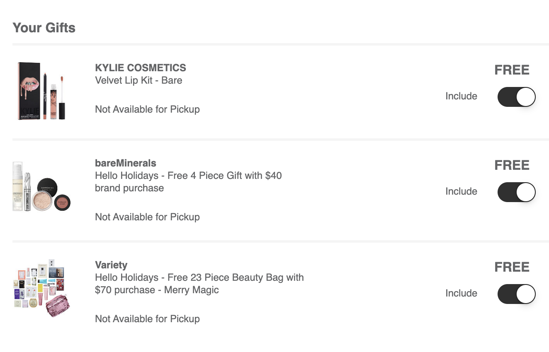Click Not Available for Pickup under Variety bag
Screen dimensions: 549x352
[147, 319]
